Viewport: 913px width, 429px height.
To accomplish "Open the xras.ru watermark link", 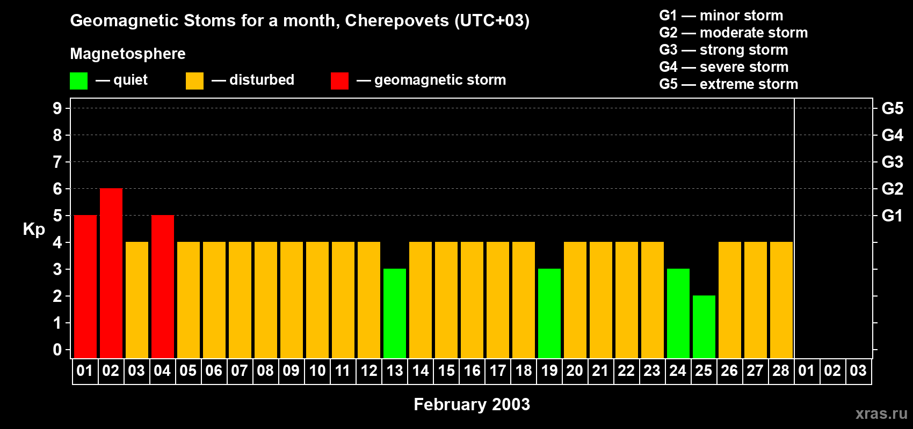I will pyautogui.click(x=881, y=413).
